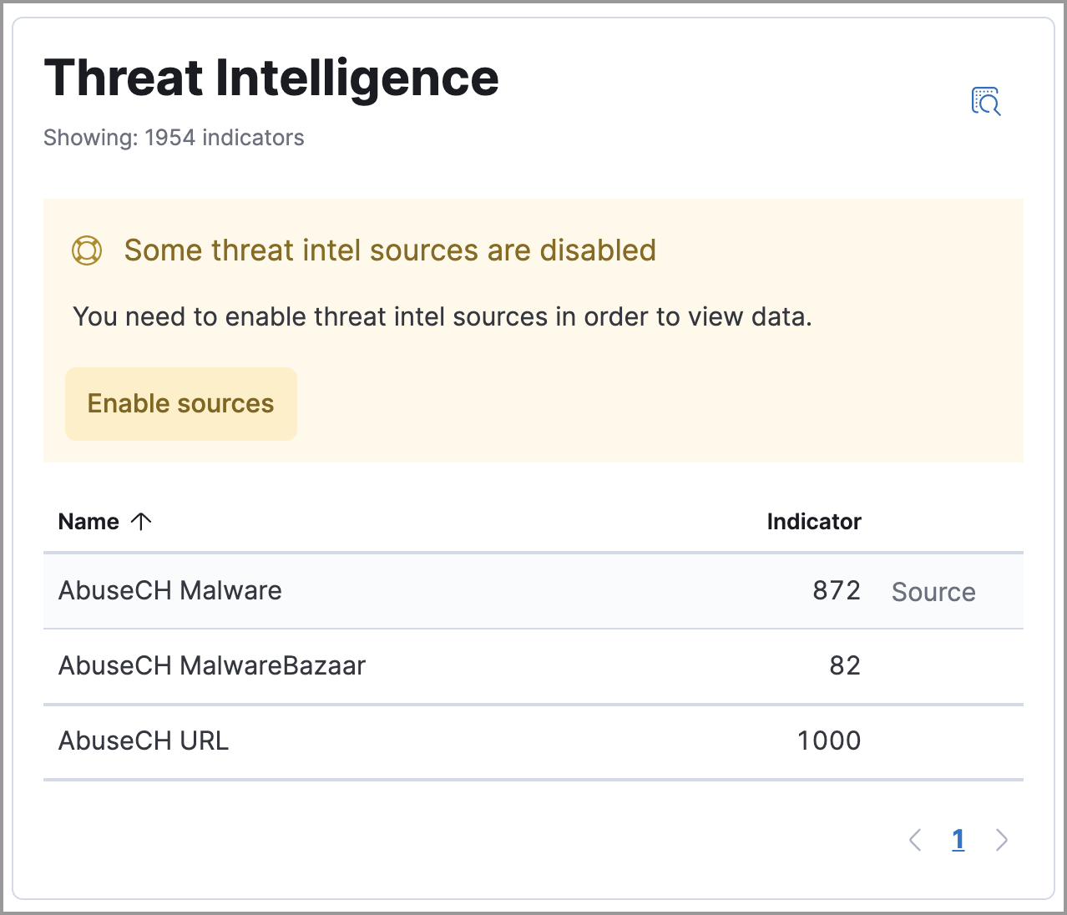Viewport: 1067px width, 915px height.
Task: Sort the table by the Name column
Action: [x=89, y=521]
